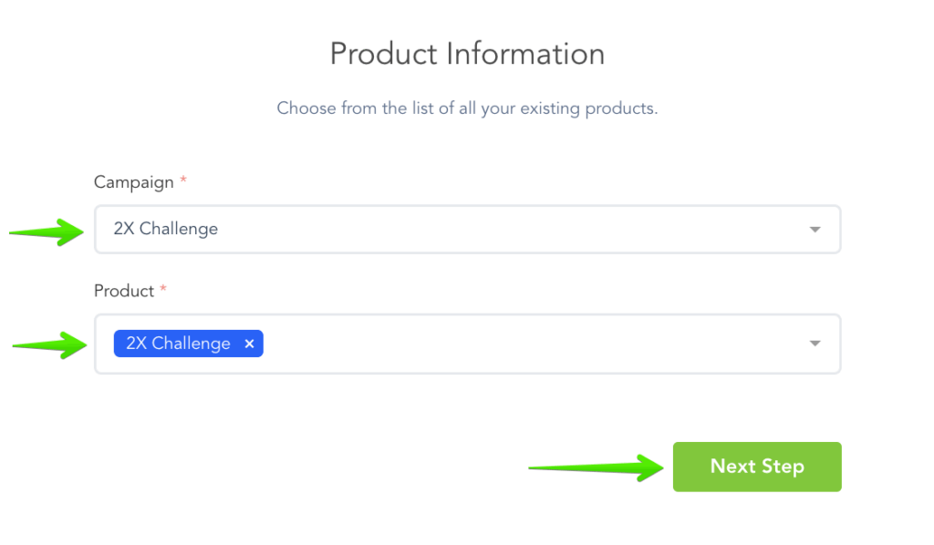
Task: Open the Product dropdown caret
Action: coord(815,344)
